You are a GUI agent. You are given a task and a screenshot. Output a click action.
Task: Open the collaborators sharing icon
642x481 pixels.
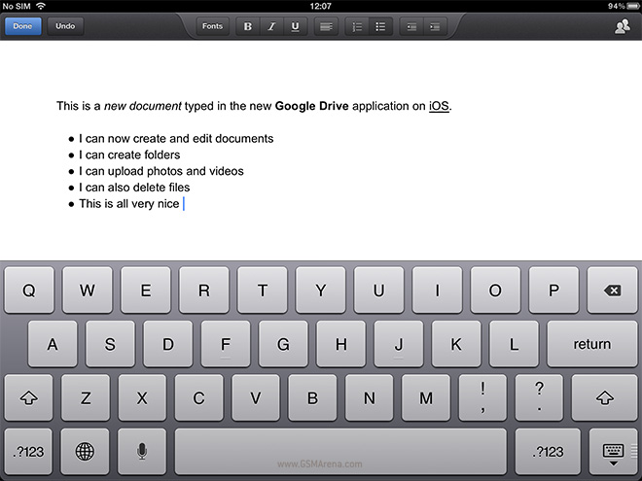click(622, 26)
